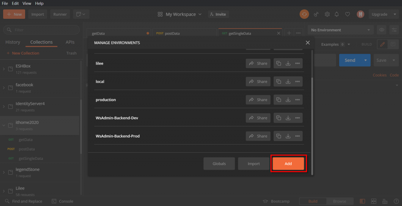The height and width of the screenshot is (206, 402).
Task: Download the WsAdmin-Backend-Dev environment
Action: tap(288, 118)
